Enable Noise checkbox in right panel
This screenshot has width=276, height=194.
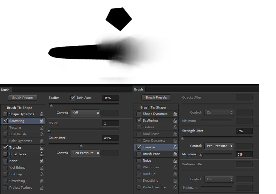[x=139, y=161]
